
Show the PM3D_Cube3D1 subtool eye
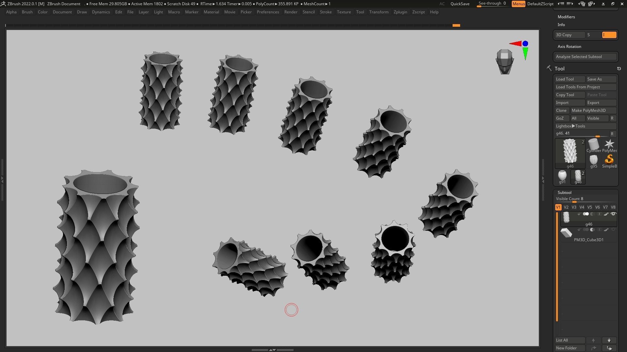pos(613,230)
